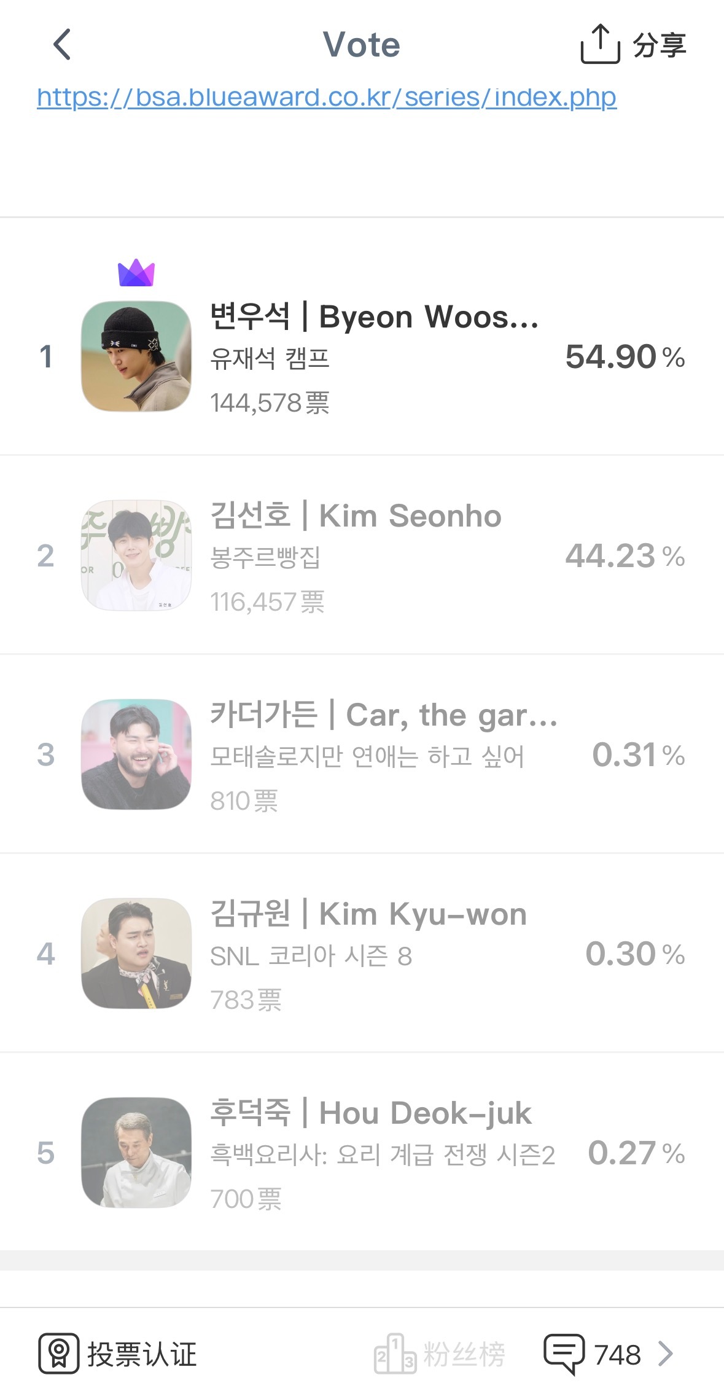Viewport: 724px width, 1399px height.
Task: Tap the 投票认证 button text
Action: [142, 1354]
